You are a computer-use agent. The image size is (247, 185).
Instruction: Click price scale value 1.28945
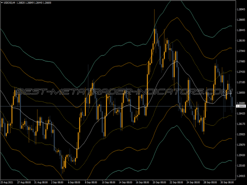point(241,9)
